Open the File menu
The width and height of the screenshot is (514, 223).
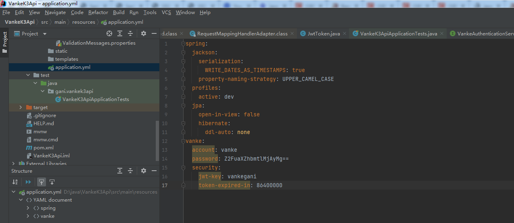[x=6, y=12]
